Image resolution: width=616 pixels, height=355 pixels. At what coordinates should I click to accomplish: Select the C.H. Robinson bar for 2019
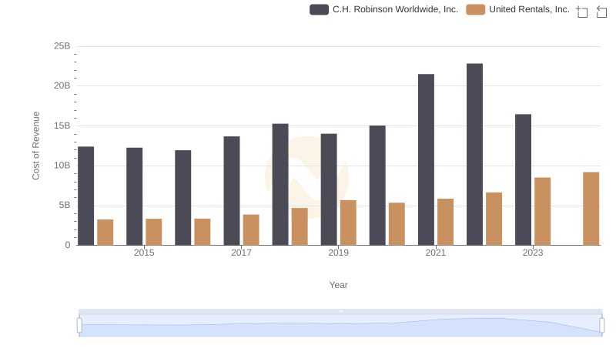(329, 189)
